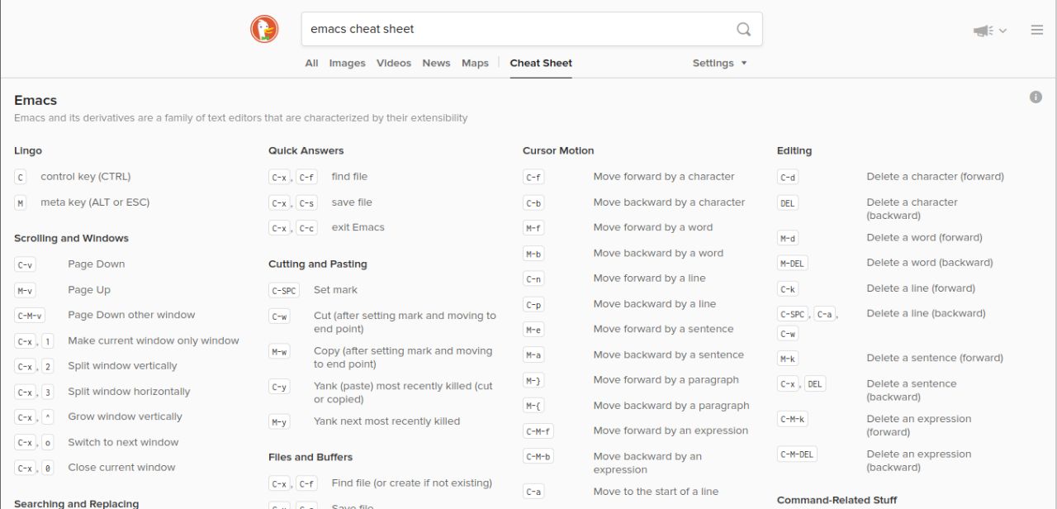Click 'Switch to next window' text
Image resolution: width=1057 pixels, height=509 pixels.
pyautogui.click(x=123, y=441)
